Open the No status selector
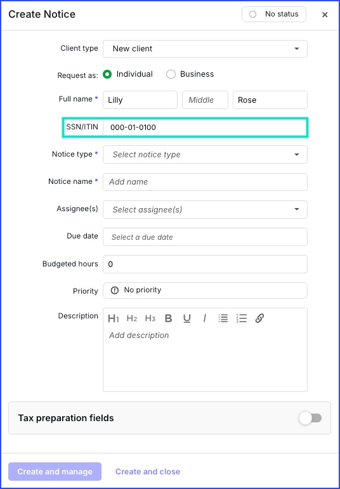340x489 pixels. pyautogui.click(x=274, y=15)
